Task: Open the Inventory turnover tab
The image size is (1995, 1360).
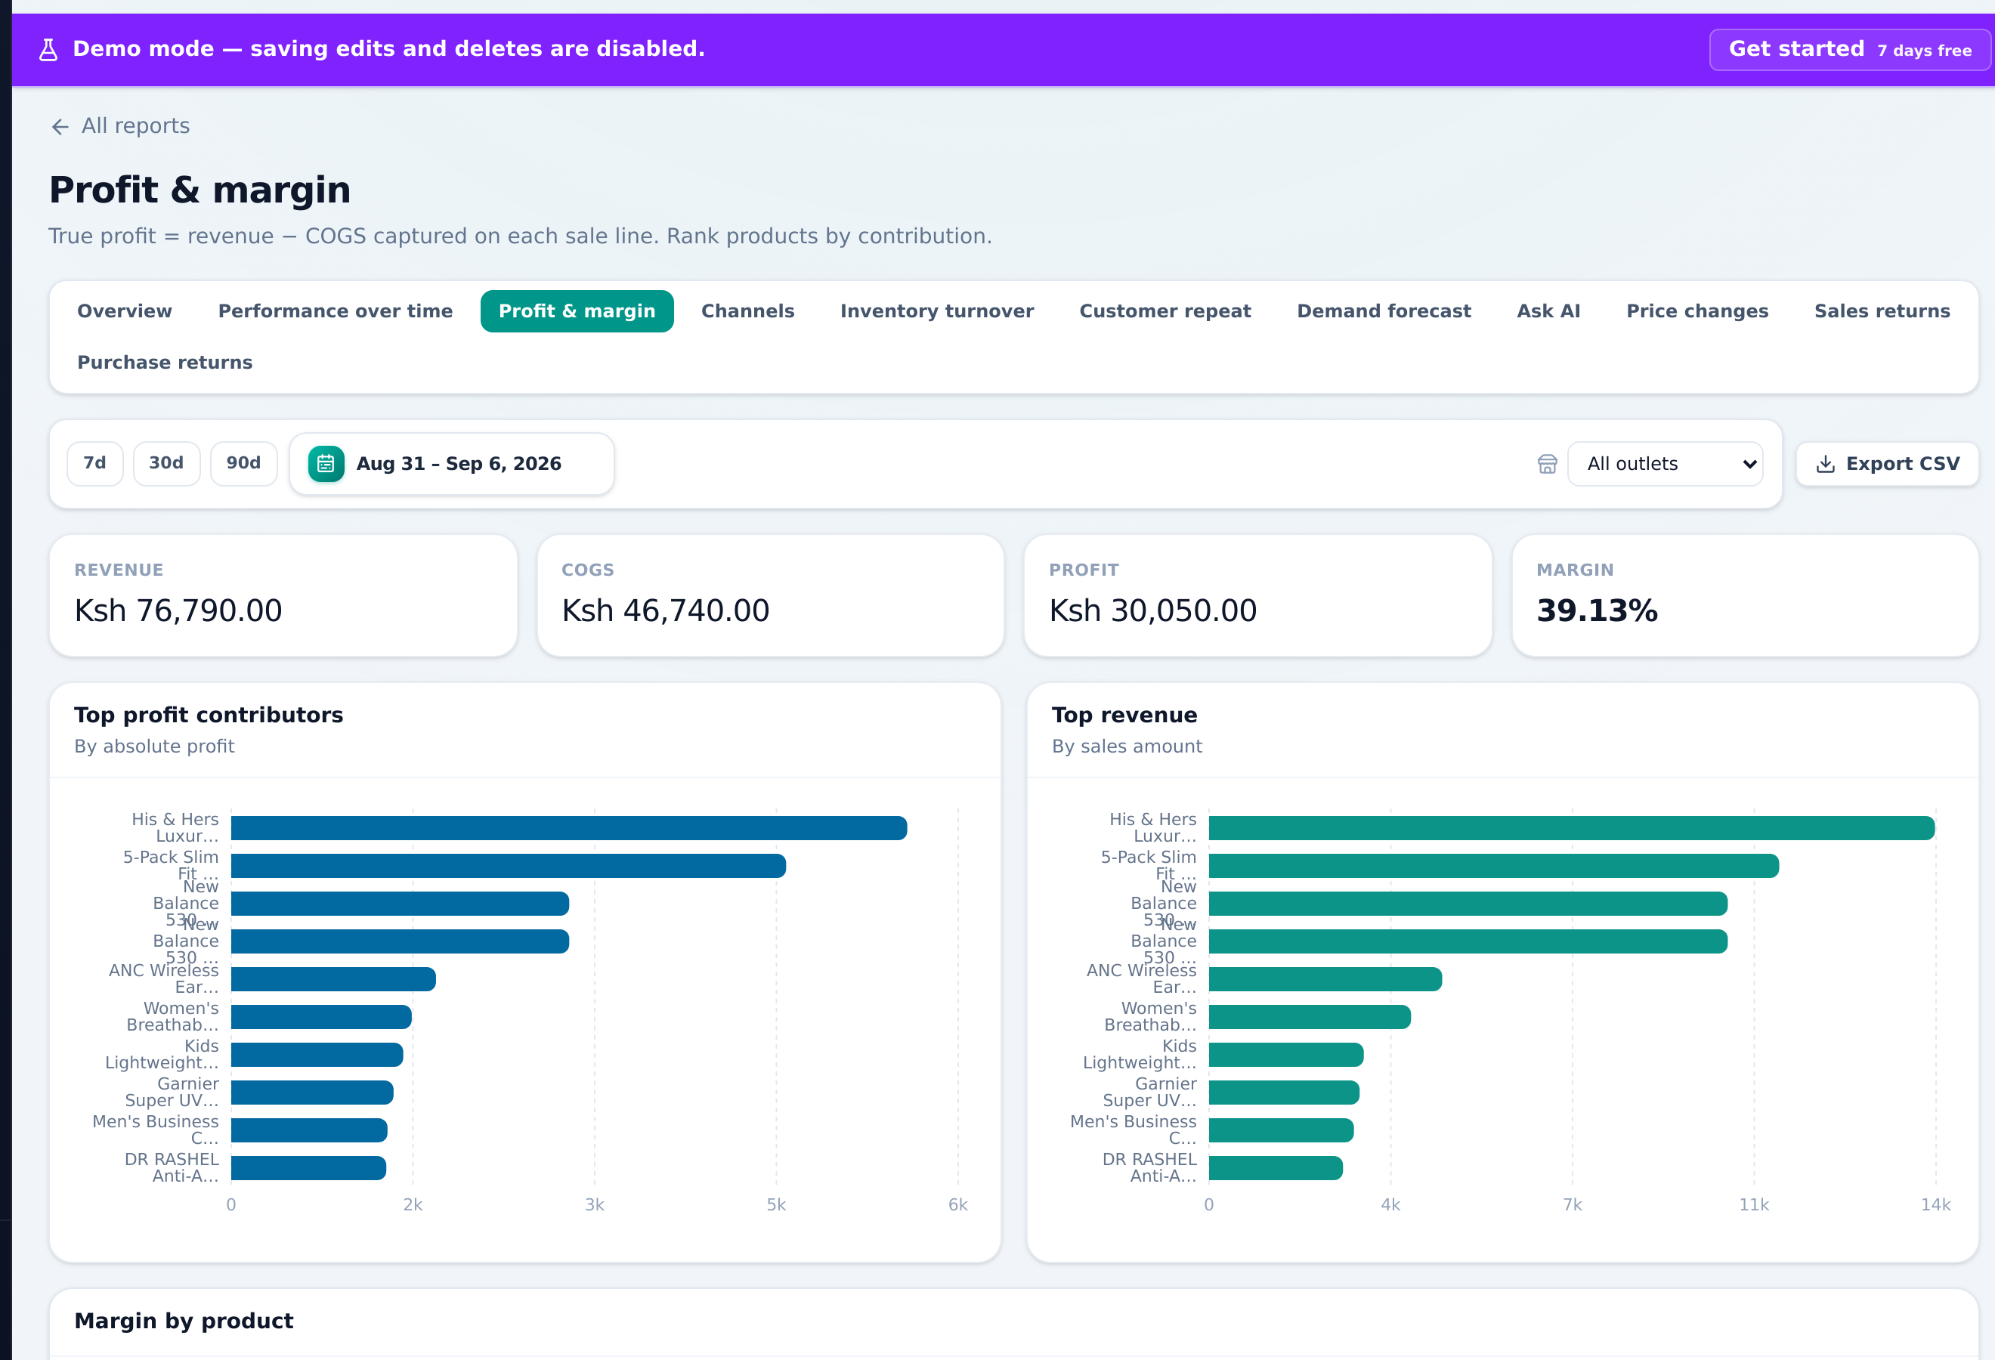Action: (x=936, y=311)
